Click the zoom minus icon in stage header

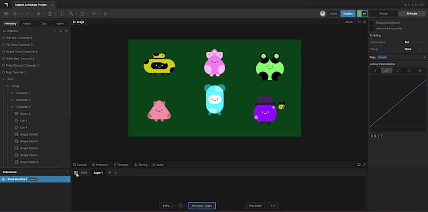click(x=359, y=22)
